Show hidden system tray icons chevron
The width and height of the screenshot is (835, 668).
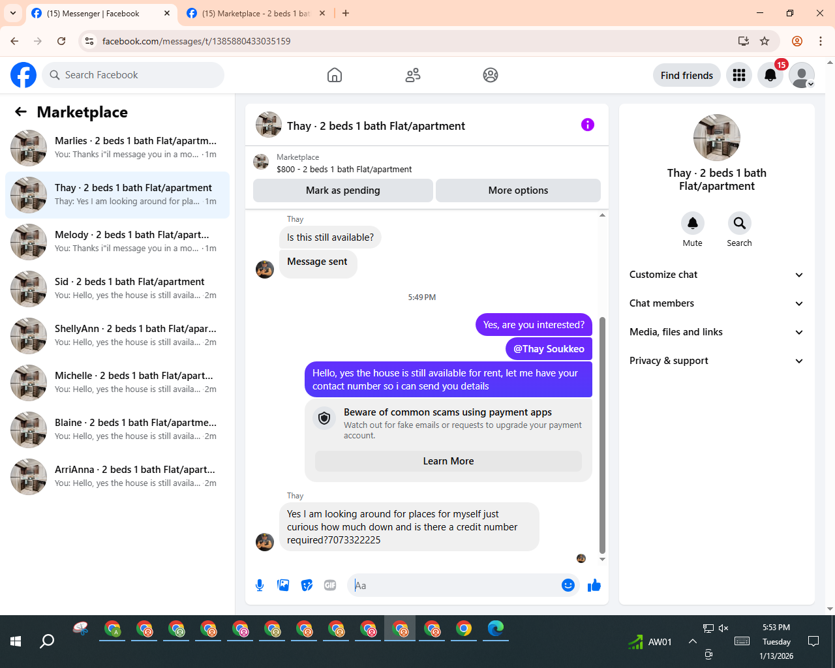(692, 641)
